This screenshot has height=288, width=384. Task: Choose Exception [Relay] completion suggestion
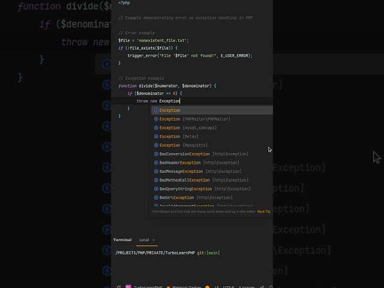[212, 136]
